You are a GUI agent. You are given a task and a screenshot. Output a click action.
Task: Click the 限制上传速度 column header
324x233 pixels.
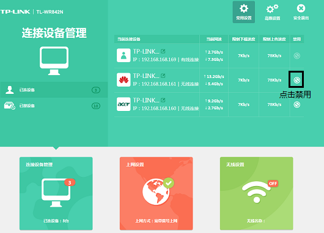point(274,39)
